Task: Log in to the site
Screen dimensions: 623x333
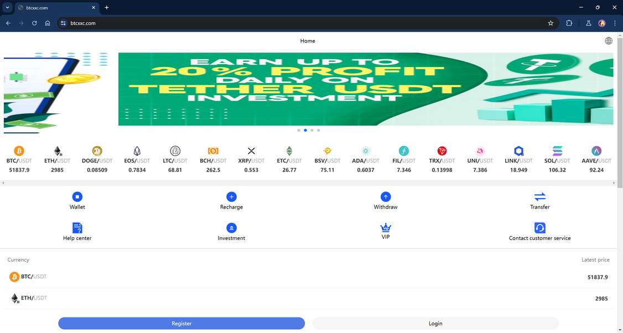Action: tap(435, 323)
